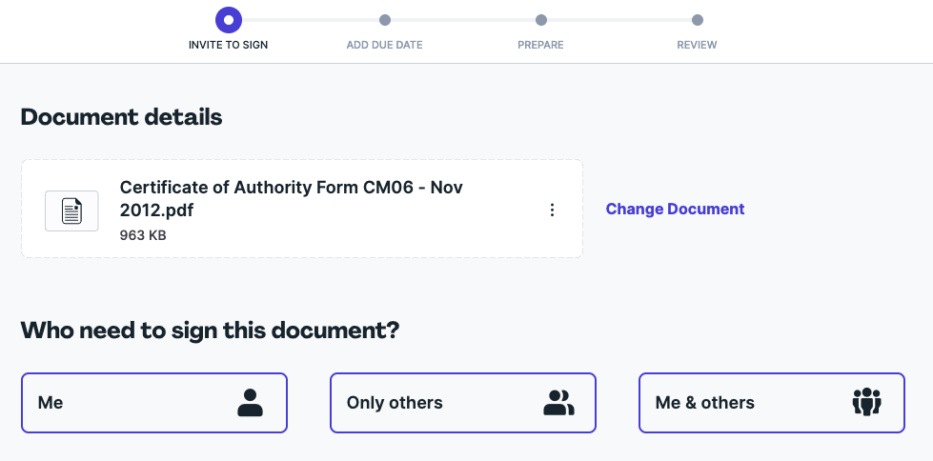Screen dimensions: 933x461
Task: Click the group icon on Me & others
Action: [x=866, y=403]
